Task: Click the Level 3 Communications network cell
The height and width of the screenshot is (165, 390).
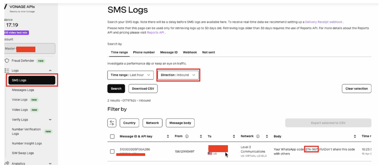Action: pyautogui.click(x=254, y=151)
